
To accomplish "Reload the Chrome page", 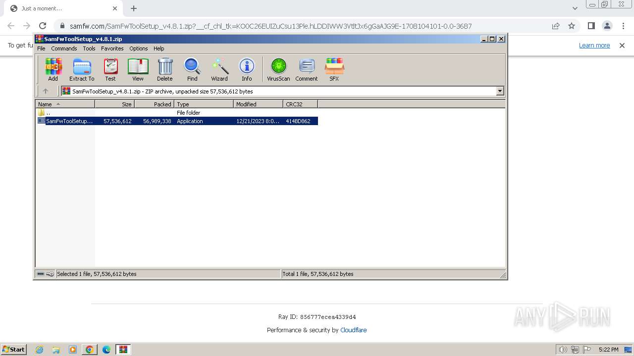I will click(x=43, y=26).
